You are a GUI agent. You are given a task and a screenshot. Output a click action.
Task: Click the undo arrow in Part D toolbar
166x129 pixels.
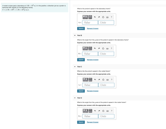coord(95,111)
